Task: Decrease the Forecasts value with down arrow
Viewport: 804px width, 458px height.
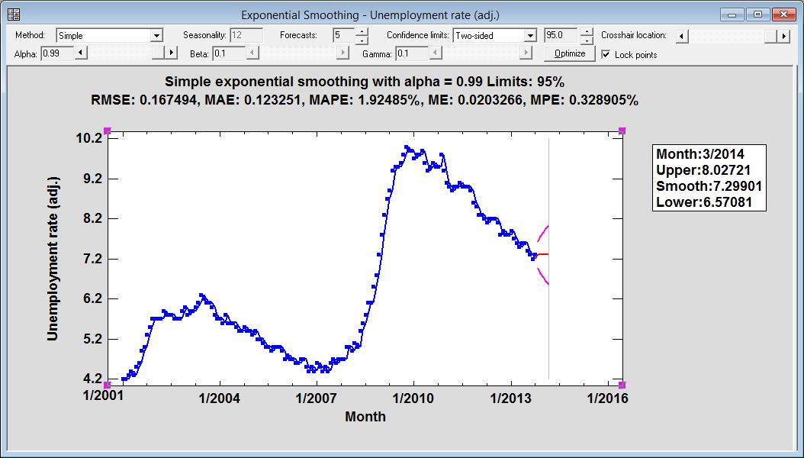Action: (362, 40)
